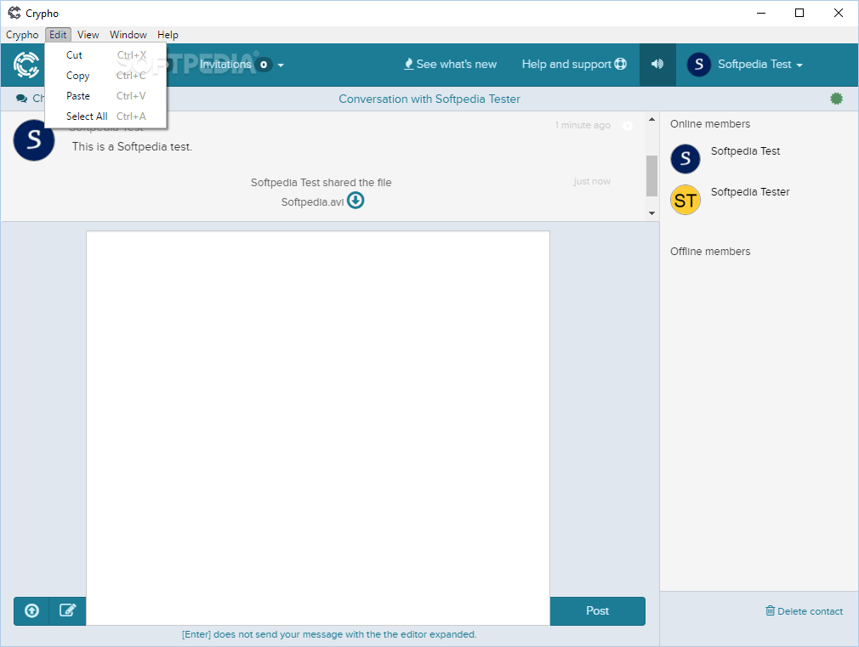The width and height of the screenshot is (859, 647).
Task: Close the Edit menu in the menu bar
Action: [58, 35]
